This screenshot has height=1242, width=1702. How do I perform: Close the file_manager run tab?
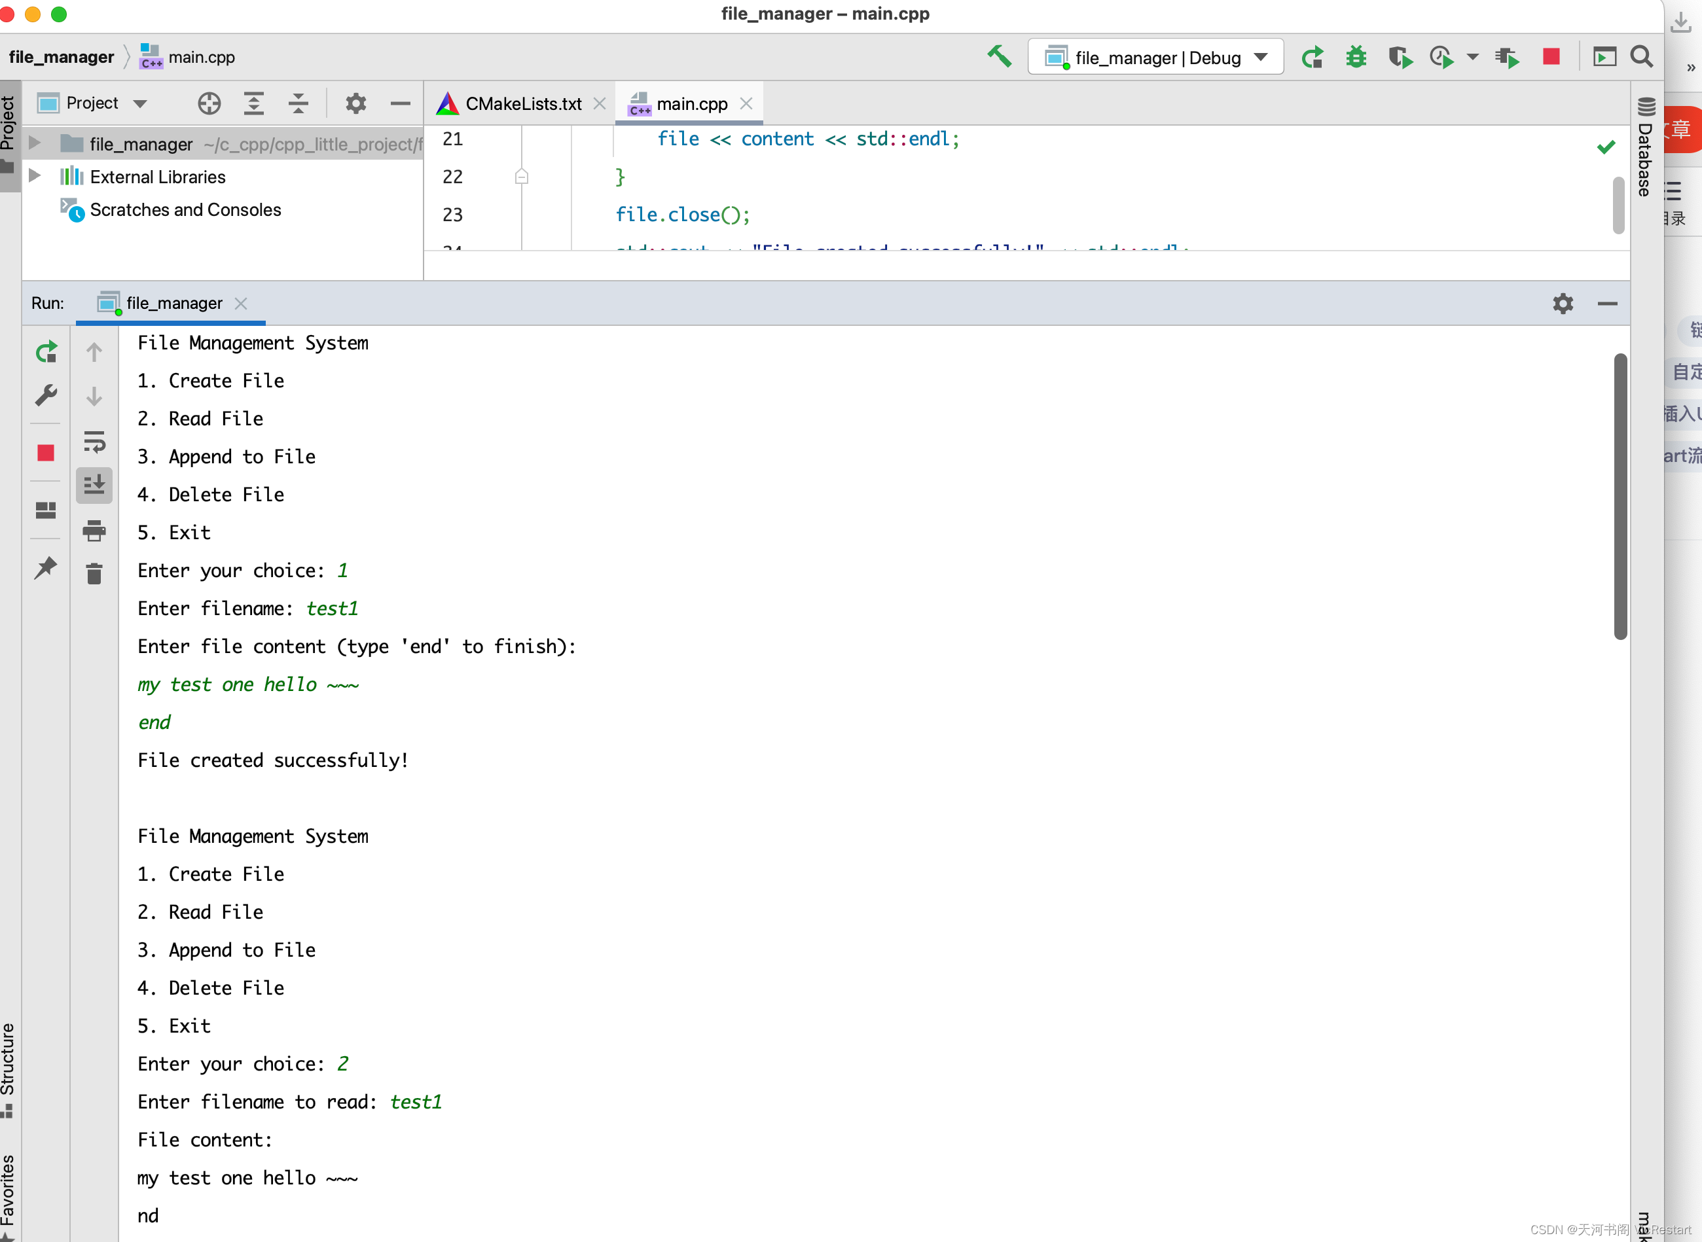(244, 304)
